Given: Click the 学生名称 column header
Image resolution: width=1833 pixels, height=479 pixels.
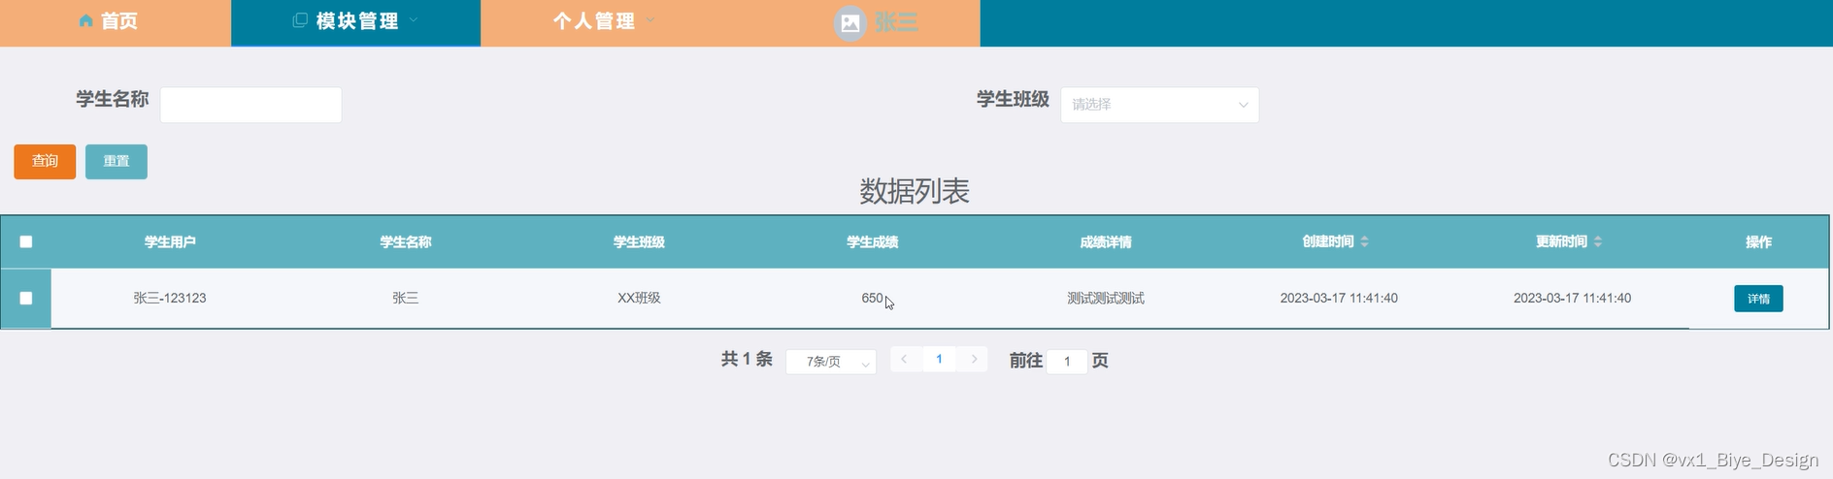Looking at the screenshot, I should click(x=406, y=241).
